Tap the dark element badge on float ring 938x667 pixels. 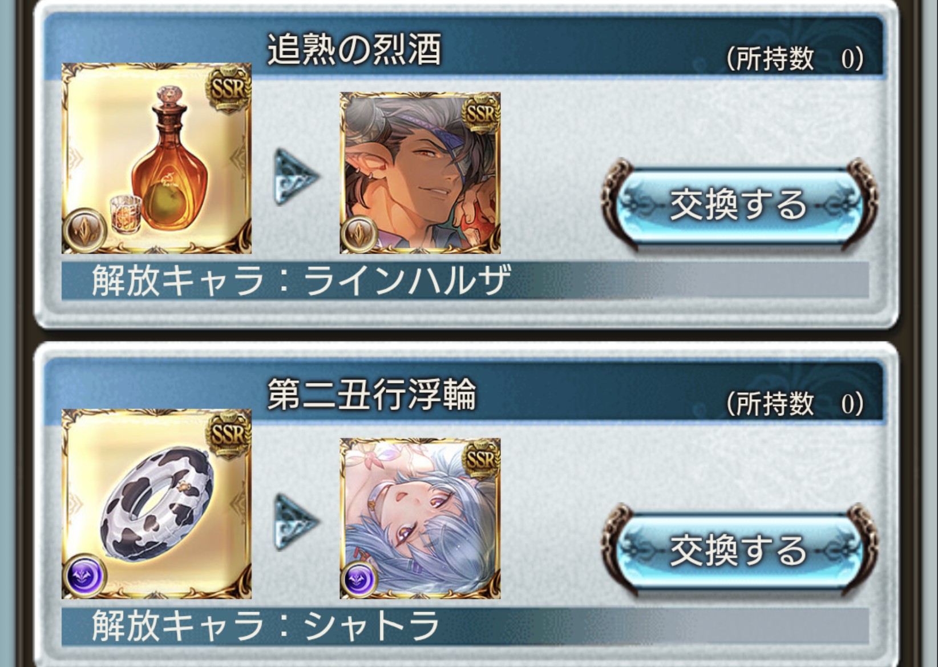86,576
